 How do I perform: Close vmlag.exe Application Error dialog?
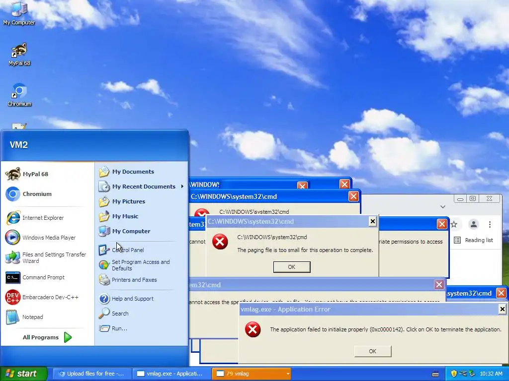click(502, 309)
